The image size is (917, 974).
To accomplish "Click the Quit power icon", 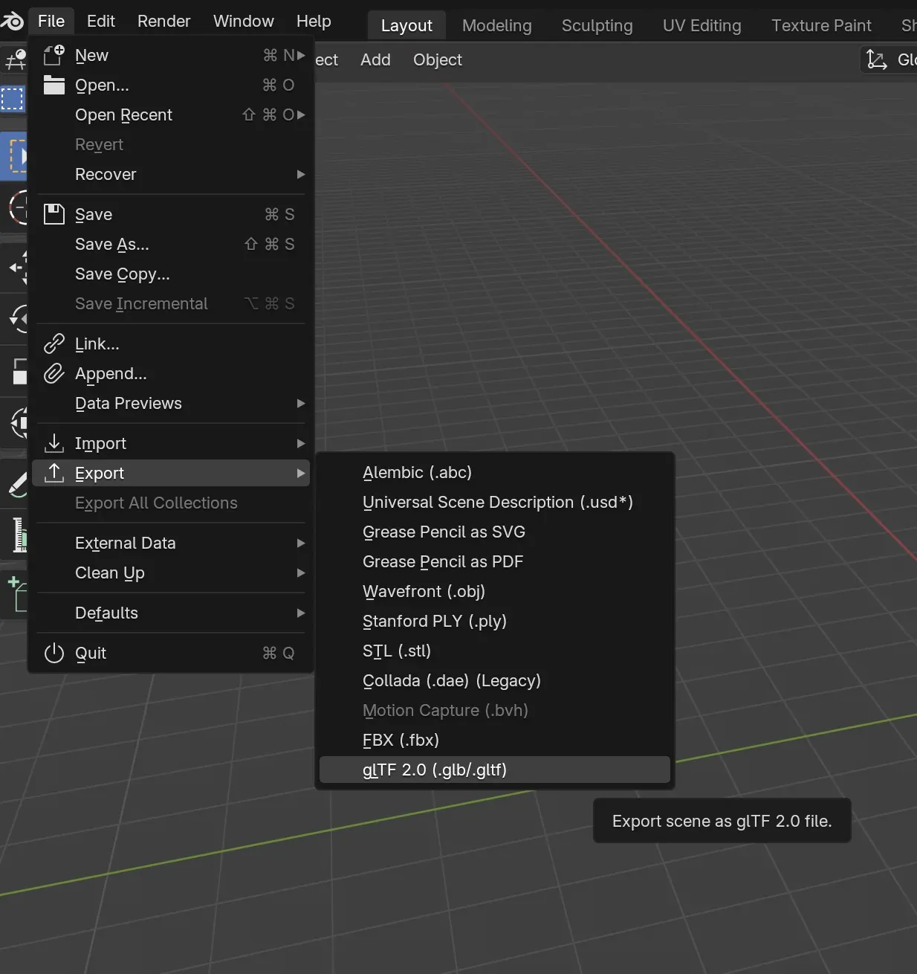I will coord(54,653).
